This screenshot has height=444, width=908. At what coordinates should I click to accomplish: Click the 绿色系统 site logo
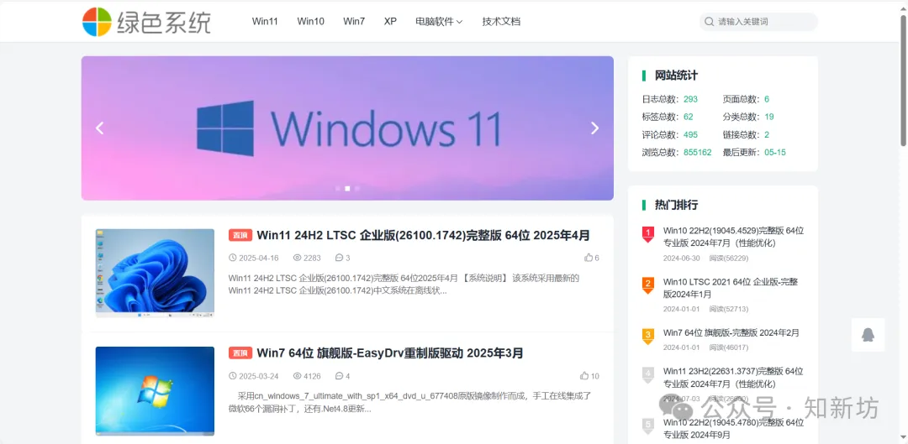click(x=146, y=22)
